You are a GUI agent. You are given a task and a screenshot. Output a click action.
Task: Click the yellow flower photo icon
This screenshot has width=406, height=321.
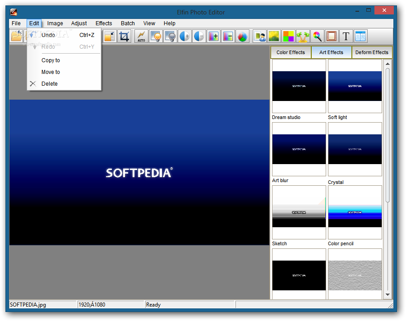tap(274, 36)
